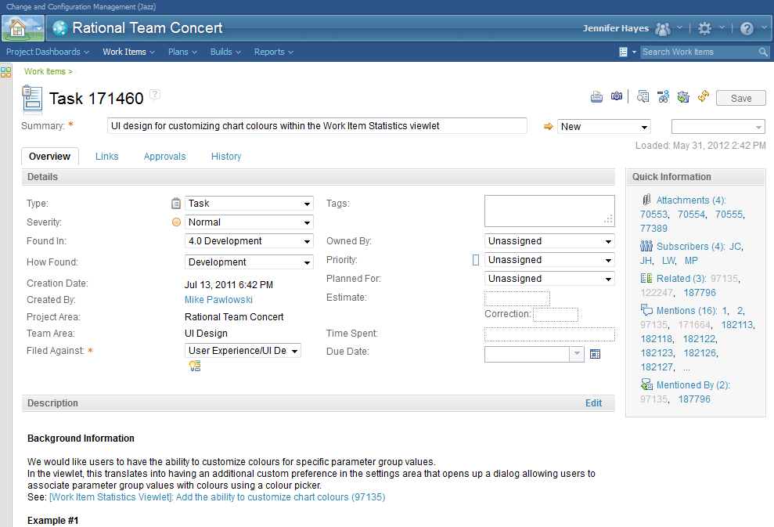Click the Mentioned By icon
The height and width of the screenshot is (527, 774).
[x=646, y=384]
